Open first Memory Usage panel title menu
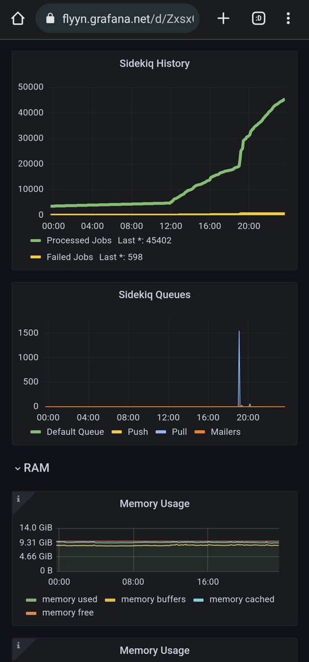The width and height of the screenshot is (309, 662). click(x=155, y=504)
